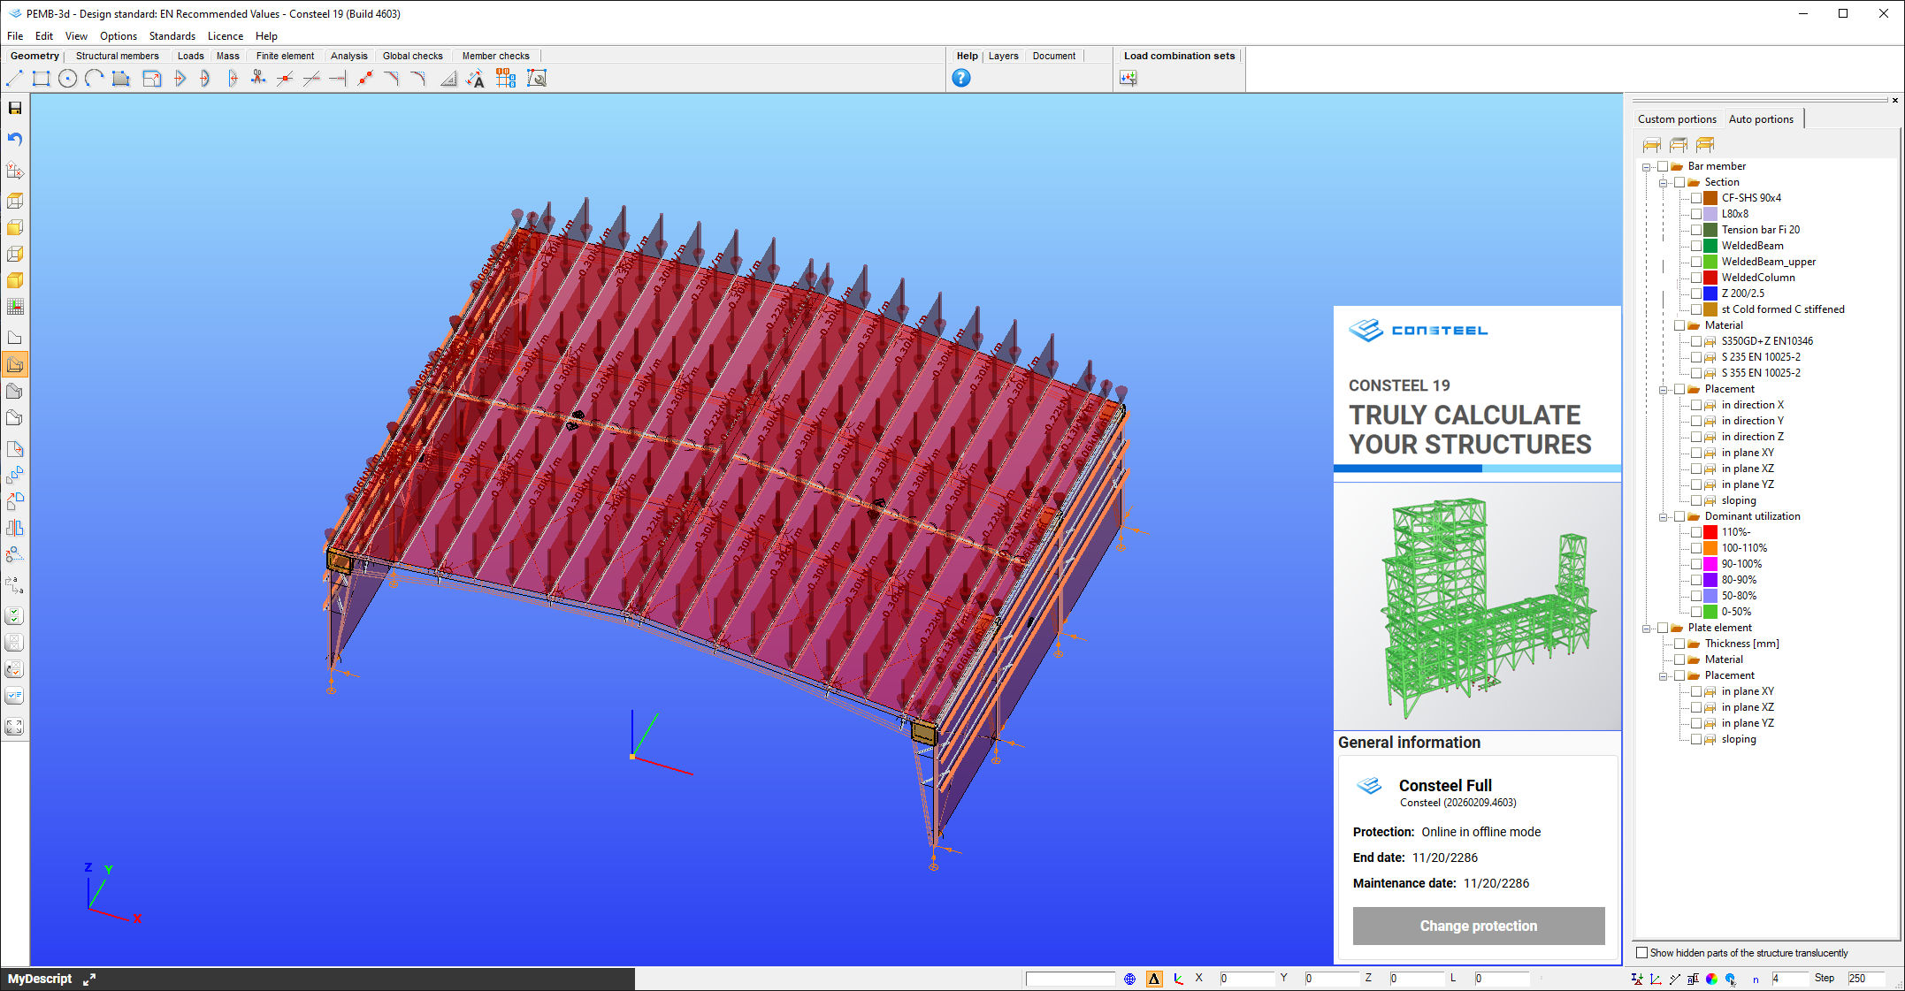The image size is (1905, 991).
Task: Open the Standards menu
Action: point(172,35)
